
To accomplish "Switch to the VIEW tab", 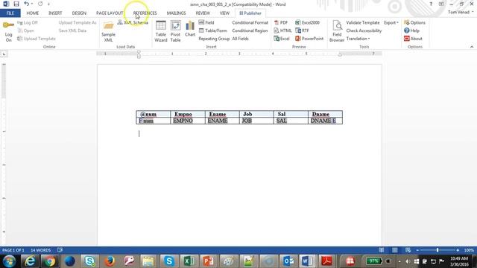I will pyautogui.click(x=224, y=13).
